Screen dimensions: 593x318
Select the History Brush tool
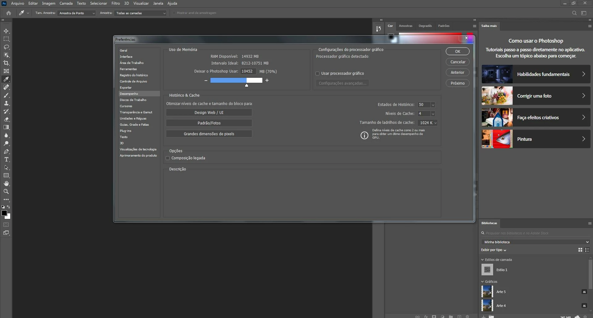(x=6, y=111)
